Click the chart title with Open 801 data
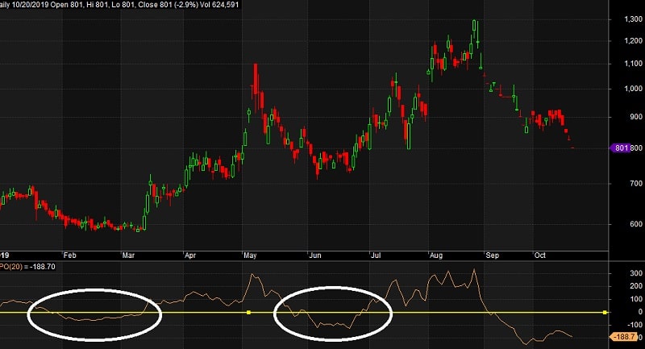 pos(119,5)
